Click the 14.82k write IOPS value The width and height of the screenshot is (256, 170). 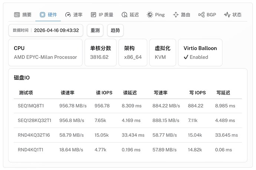pyautogui.click(x=195, y=150)
